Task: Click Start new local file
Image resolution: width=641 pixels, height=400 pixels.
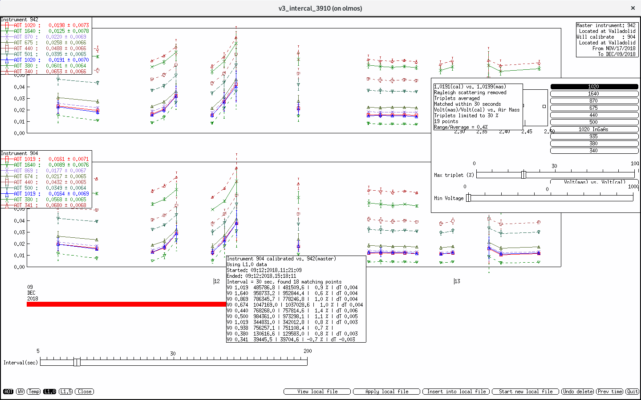Action: (526, 392)
